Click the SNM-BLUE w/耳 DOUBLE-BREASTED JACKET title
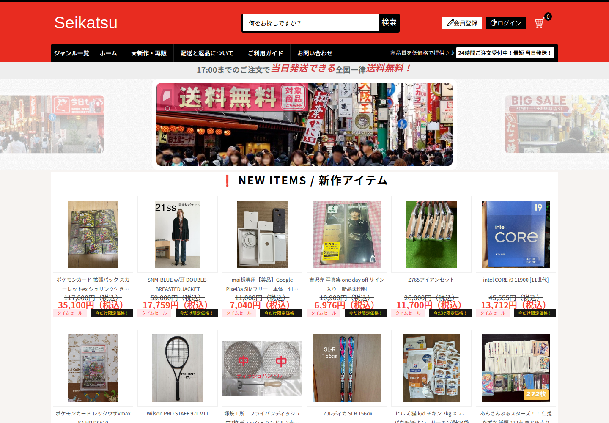The image size is (609, 423). pyautogui.click(x=178, y=285)
